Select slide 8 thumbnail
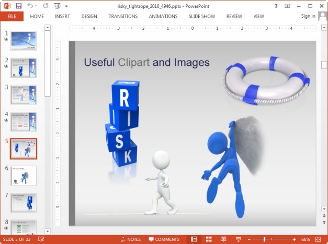This screenshot has height=244, width=328. [x=24, y=227]
